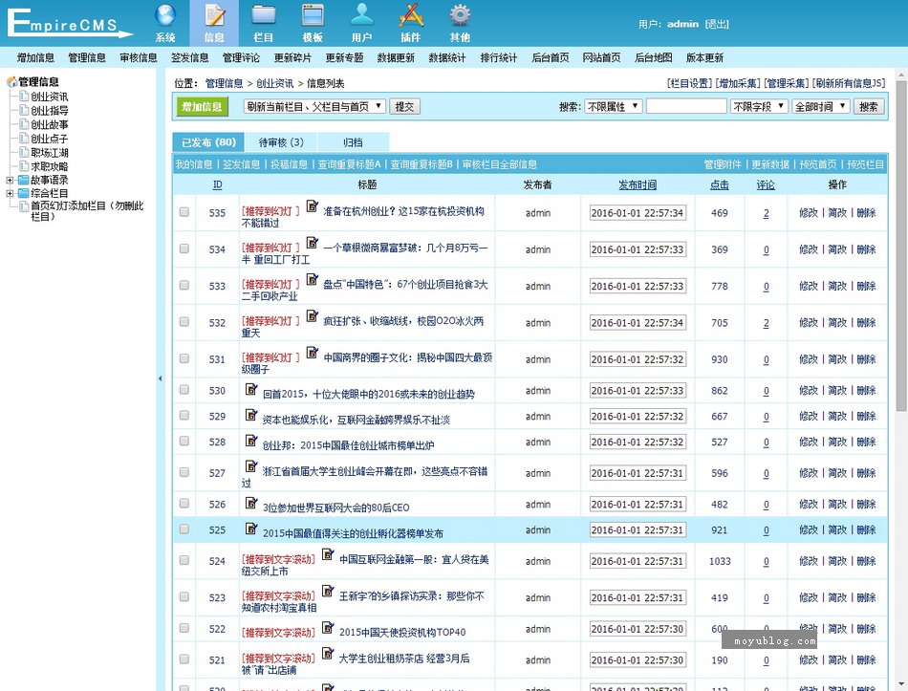Click edit icon on row 528 title

(251, 441)
